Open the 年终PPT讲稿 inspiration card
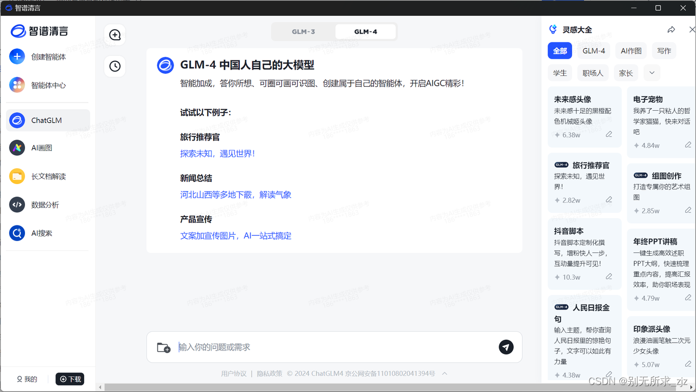Screen dimensions: 696x392 (661, 269)
